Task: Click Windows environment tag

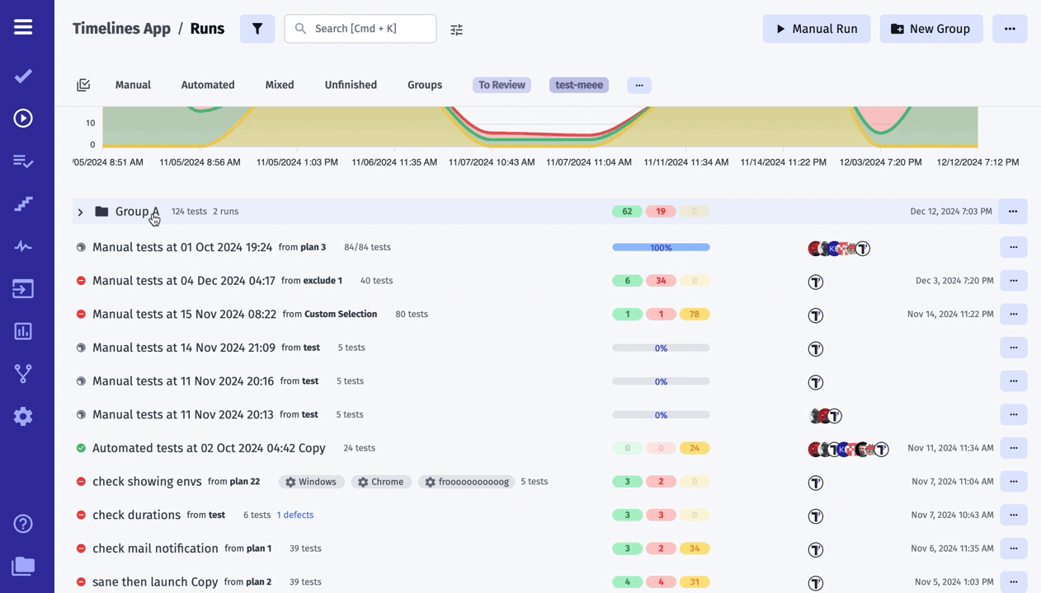Action: pyautogui.click(x=311, y=482)
